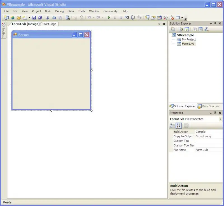Click the Save All toolbar icon
Screen dimensions: 224x206
pyautogui.click(x=40, y=18)
